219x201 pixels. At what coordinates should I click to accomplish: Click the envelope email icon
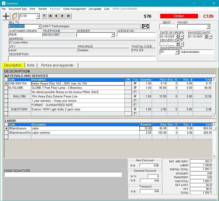(x=145, y=26)
